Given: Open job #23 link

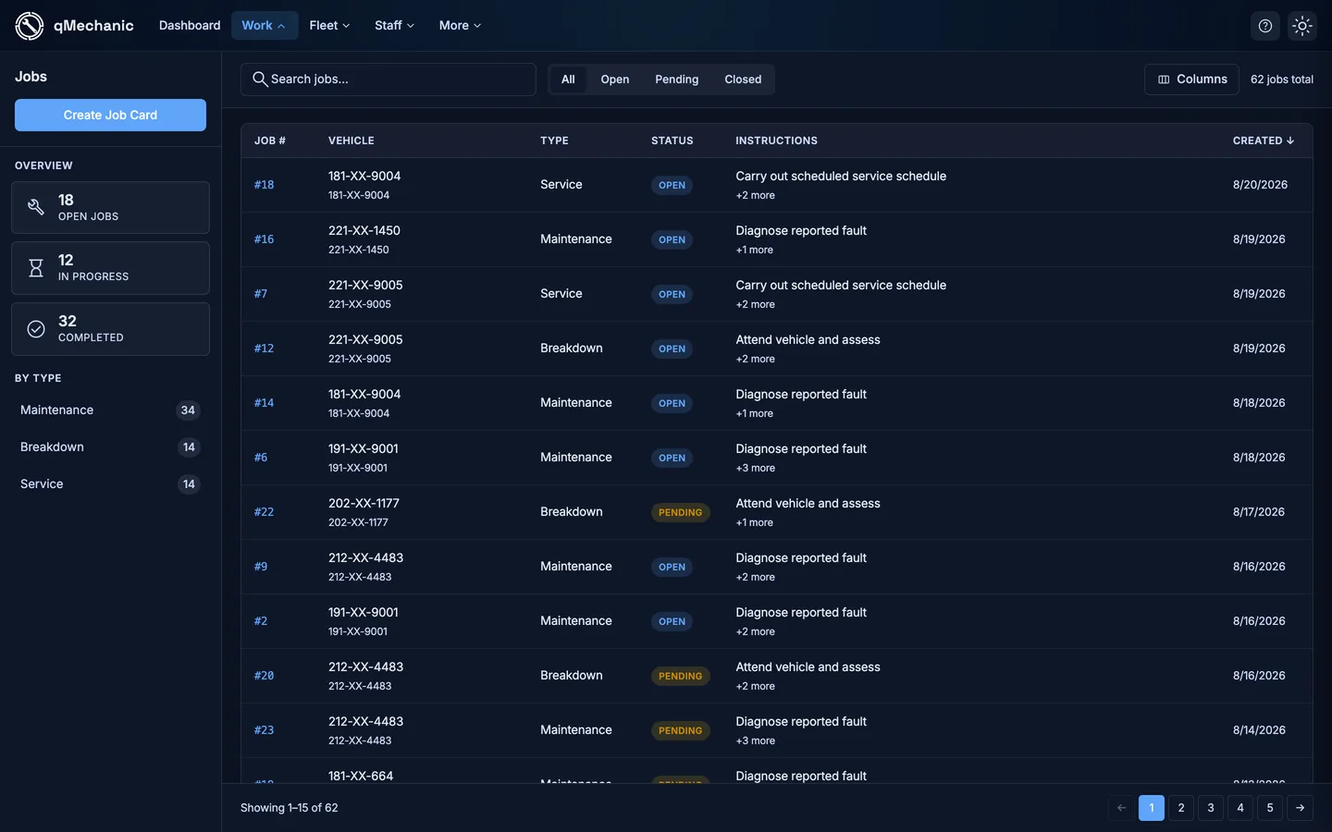Looking at the screenshot, I should pyautogui.click(x=264, y=730).
